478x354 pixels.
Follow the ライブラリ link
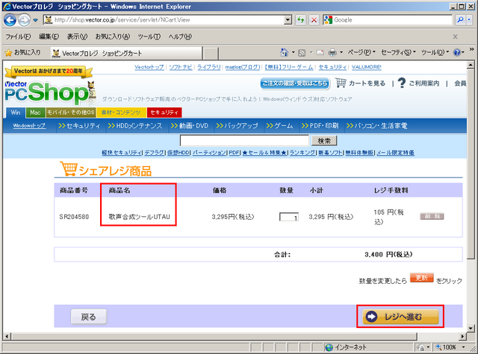point(209,67)
